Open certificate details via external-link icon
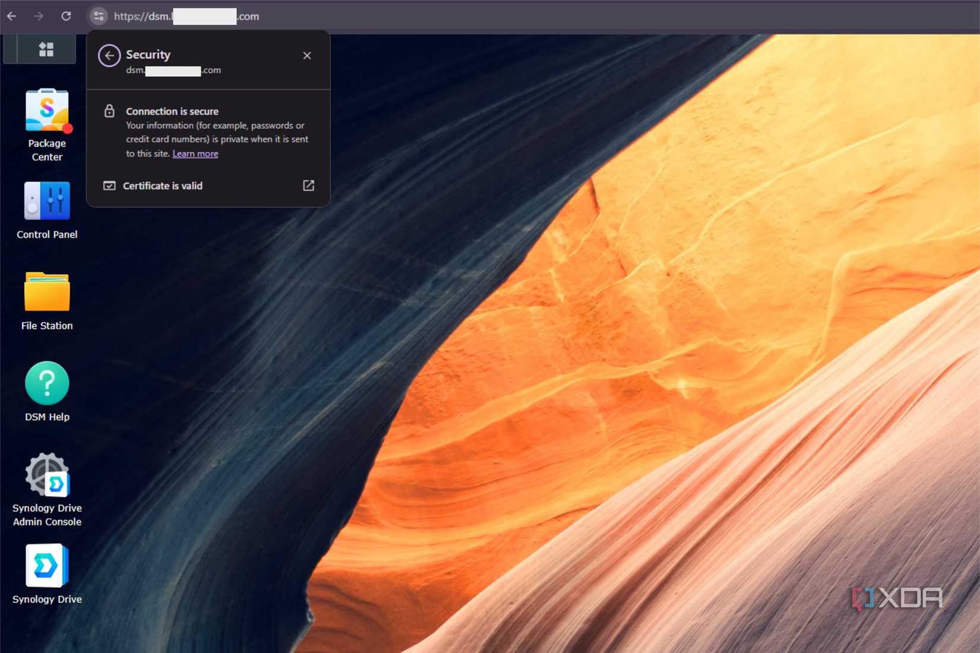 click(309, 186)
